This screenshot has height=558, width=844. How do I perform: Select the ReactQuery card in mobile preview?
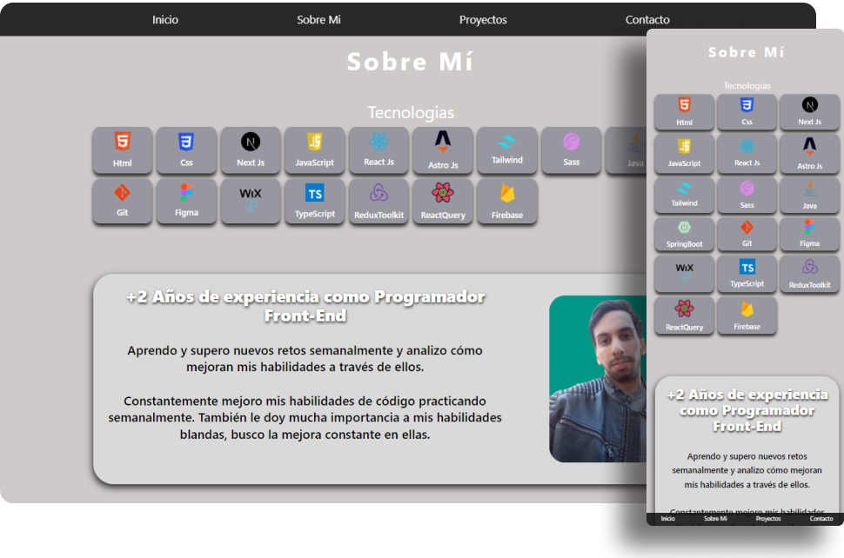684,316
